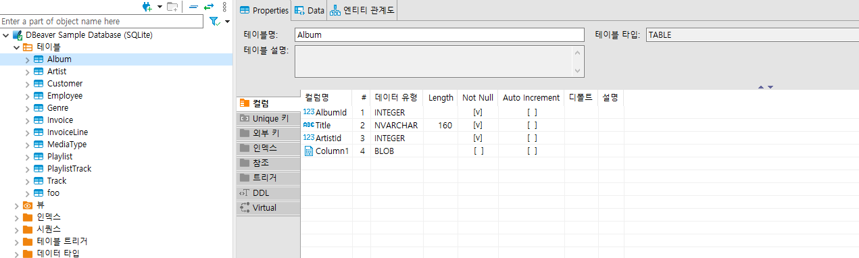The height and width of the screenshot is (258, 859).
Task: Select the Playlist table in navigator
Action: point(59,157)
